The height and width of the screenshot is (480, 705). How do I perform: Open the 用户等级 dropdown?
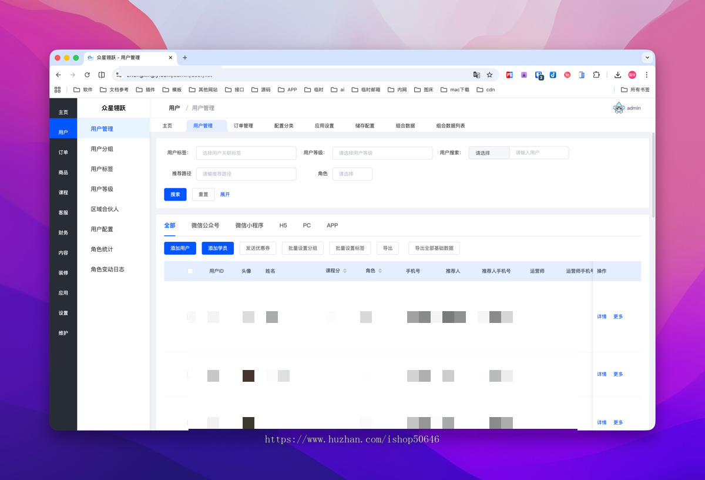pos(382,153)
